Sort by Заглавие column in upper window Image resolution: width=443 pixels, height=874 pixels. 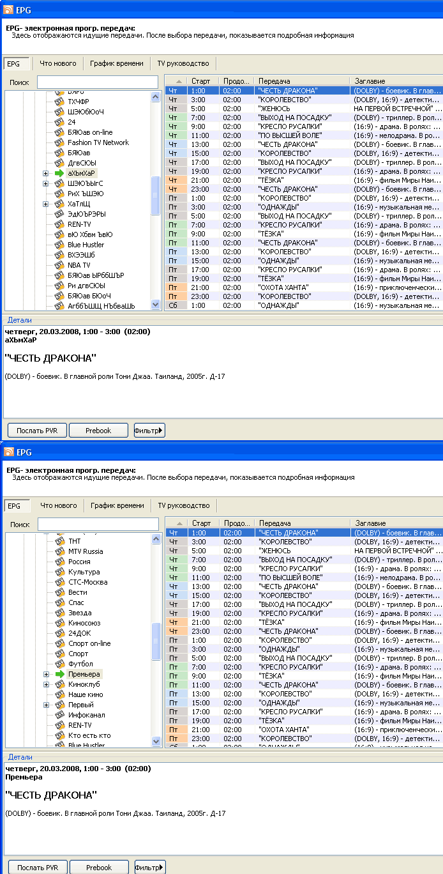click(x=396, y=82)
